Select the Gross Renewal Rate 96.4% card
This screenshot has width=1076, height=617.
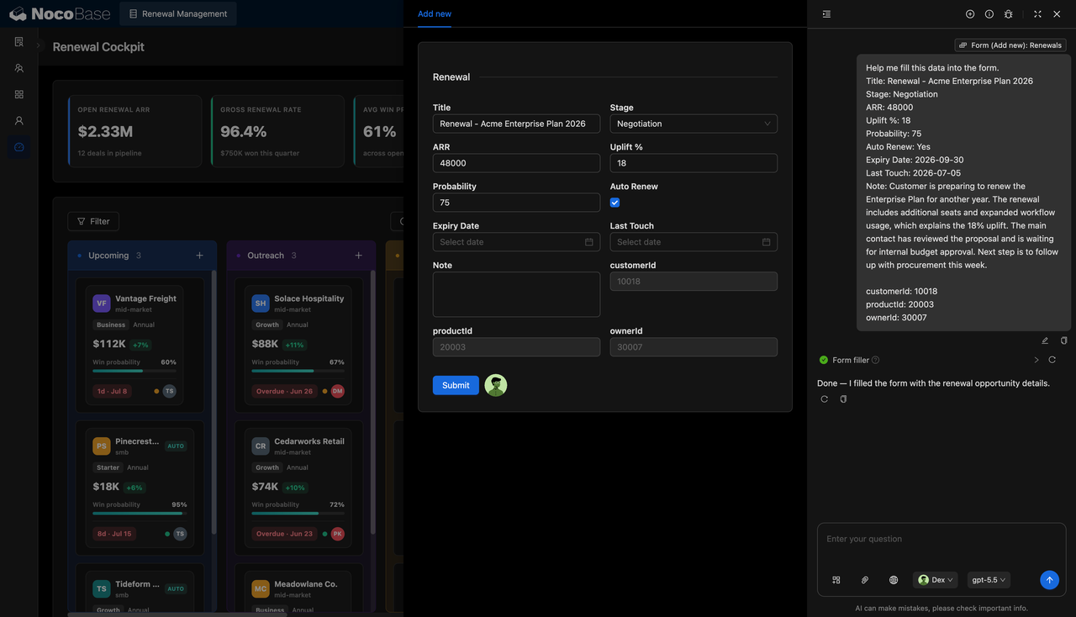point(277,130)
